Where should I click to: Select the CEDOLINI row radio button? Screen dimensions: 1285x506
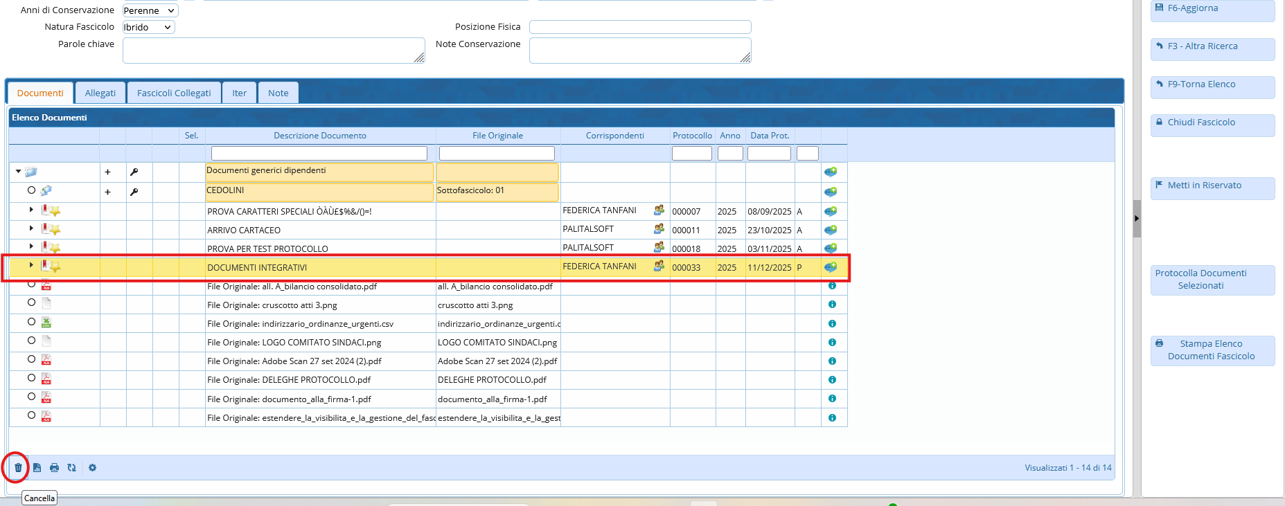point(31,190)
